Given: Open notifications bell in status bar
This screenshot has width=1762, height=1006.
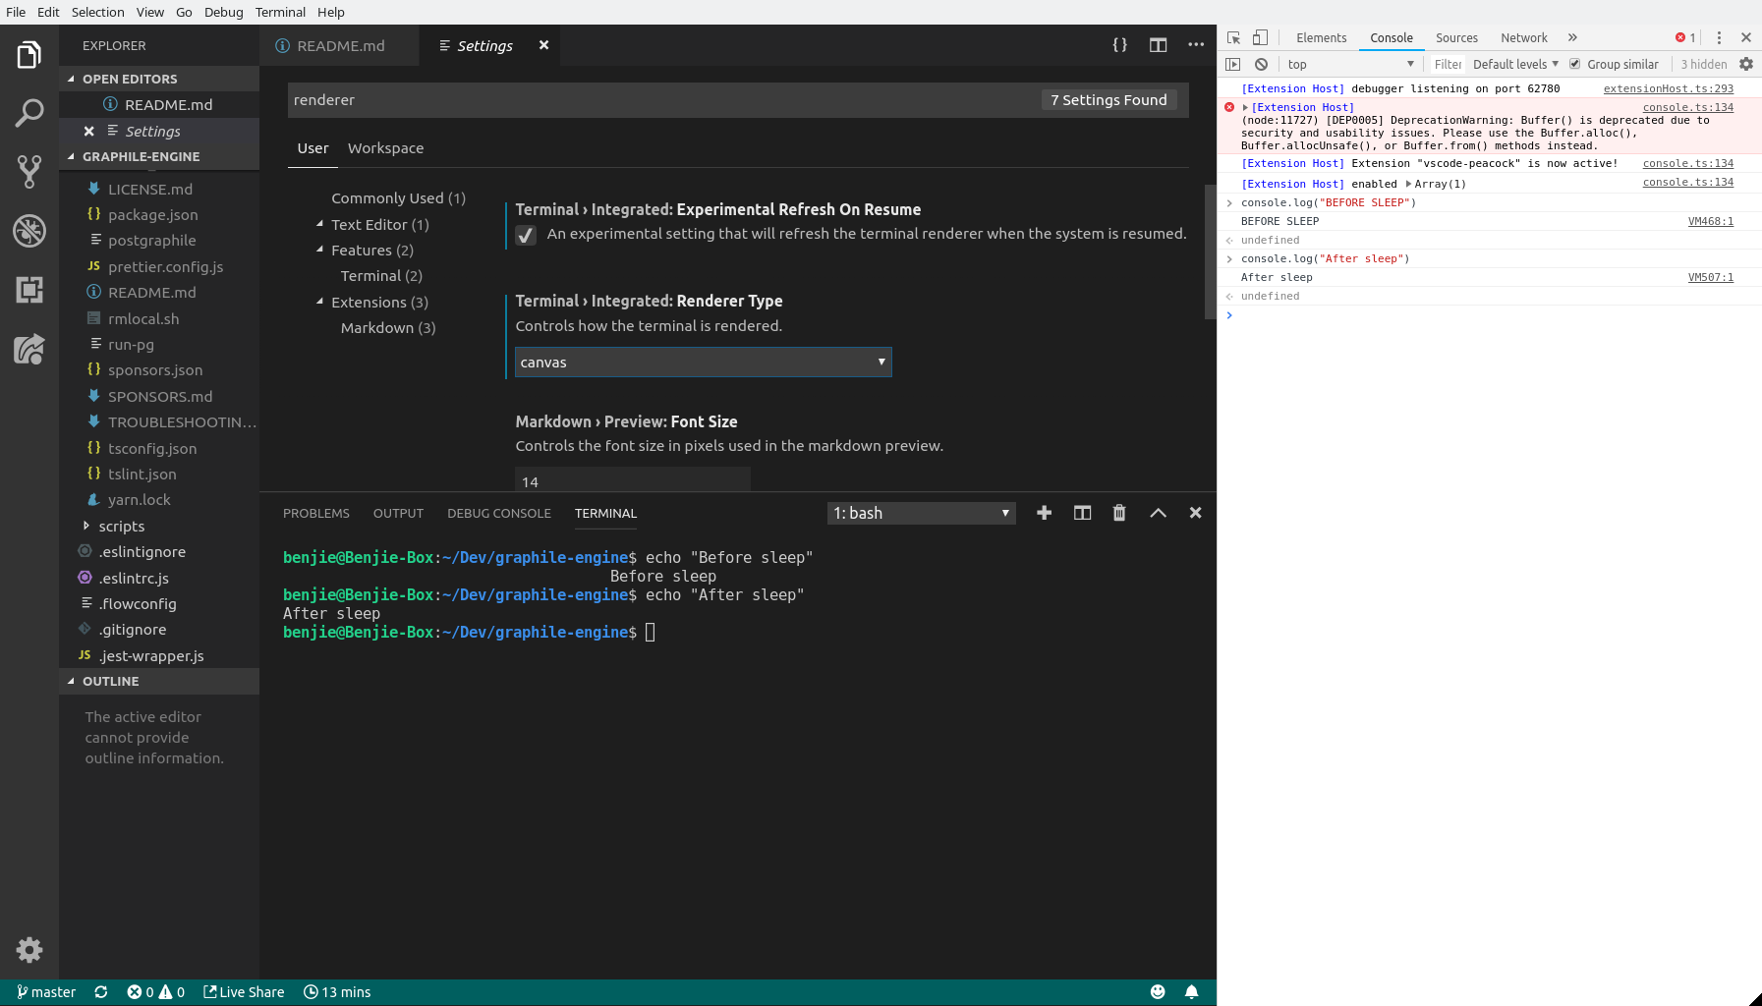Looking at the screenshot, I should [1191, 992].
